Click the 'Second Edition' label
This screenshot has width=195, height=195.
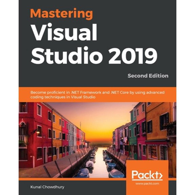tap(148, 76)
